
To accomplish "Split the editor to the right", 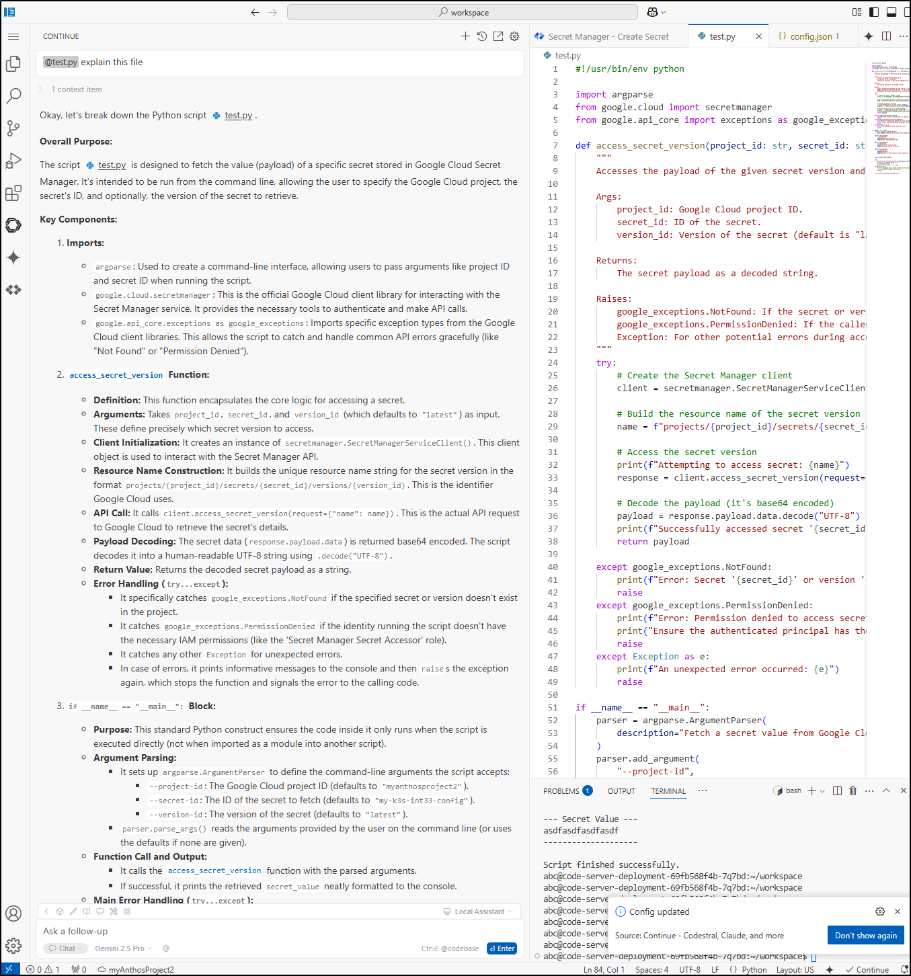I will pyautogui.click(x=886, y=36).
